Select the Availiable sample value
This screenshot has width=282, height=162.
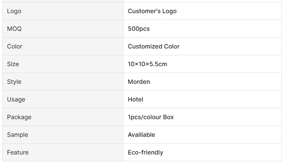tap(141, 135)
